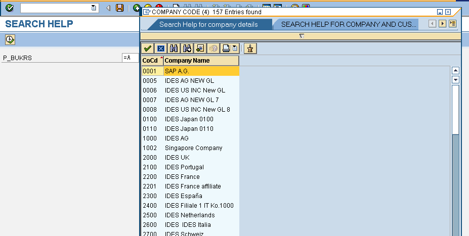Click the green Enter checkmark icon
Screen dimensions: 469x236
point(10,8)
